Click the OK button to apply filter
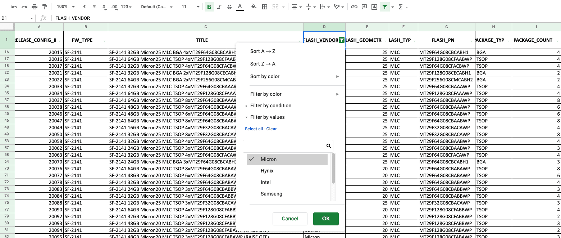The height and width of the screenshot is (238, 561). point(325,219)
